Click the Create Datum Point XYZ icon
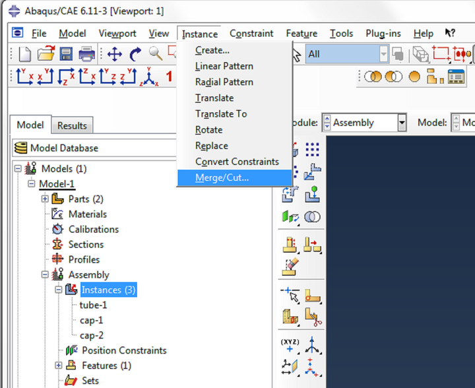The width and height of the screenshot is (475, 388). 290,346
